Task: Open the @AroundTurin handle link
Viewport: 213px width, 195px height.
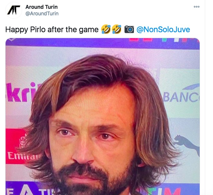Action: 42,13
